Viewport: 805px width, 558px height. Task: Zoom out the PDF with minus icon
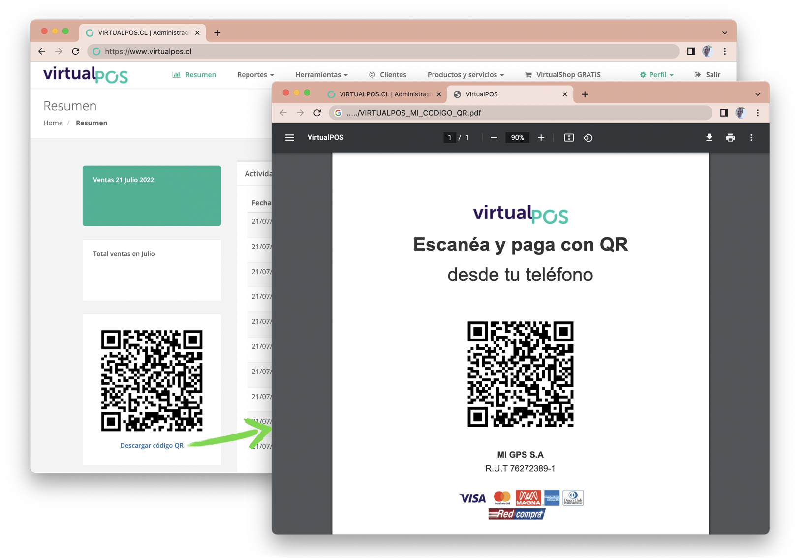point(494,138)
